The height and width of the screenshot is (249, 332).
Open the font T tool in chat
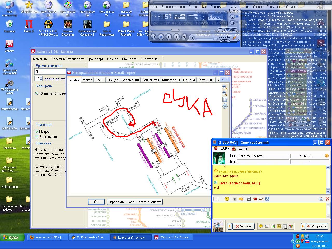click(235, 199)
